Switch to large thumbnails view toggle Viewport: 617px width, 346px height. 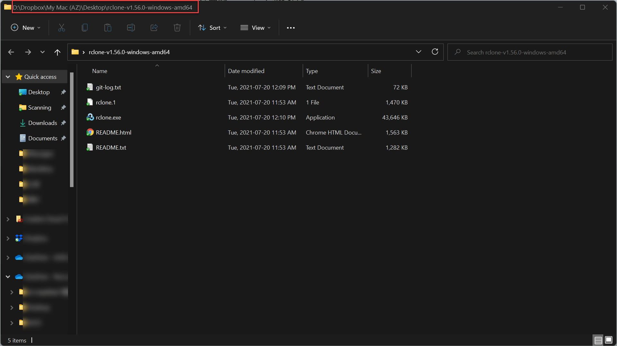tap(609, 340)
